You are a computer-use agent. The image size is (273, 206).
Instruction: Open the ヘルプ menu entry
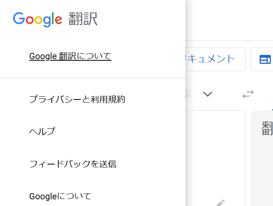(x=42, y=132)
